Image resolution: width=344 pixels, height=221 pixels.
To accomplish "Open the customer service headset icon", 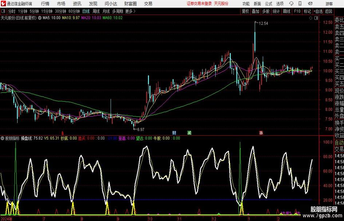I will click(291, 4).
